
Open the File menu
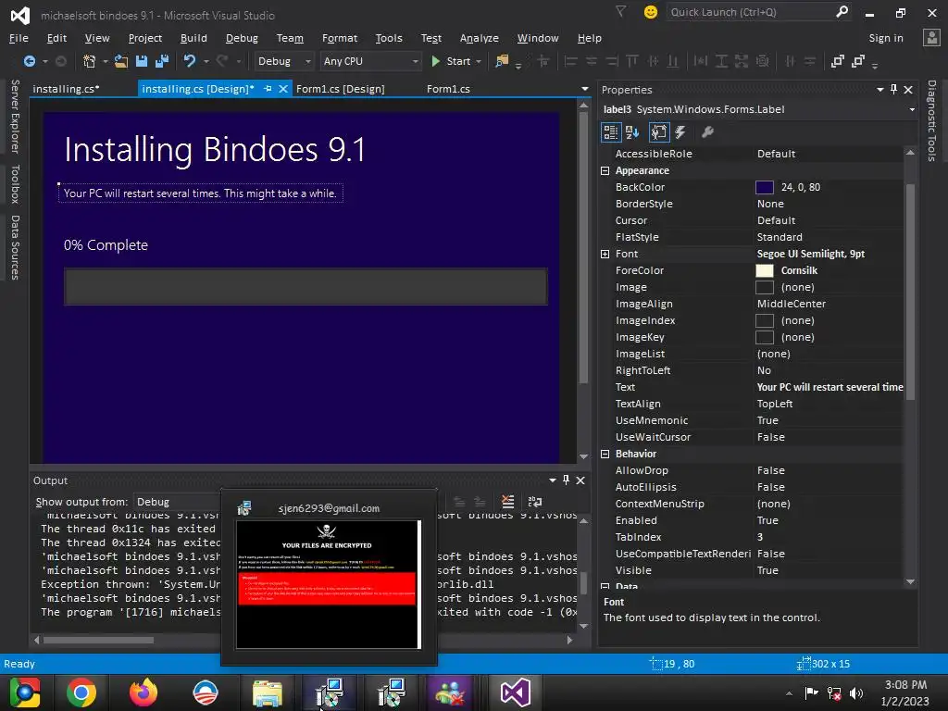pyautogui.click(x=19, y=38)
